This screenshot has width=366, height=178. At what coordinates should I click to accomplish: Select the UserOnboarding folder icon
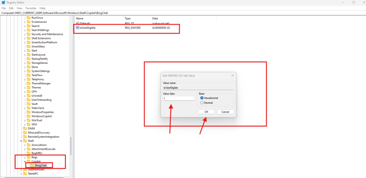pos(29,100)
